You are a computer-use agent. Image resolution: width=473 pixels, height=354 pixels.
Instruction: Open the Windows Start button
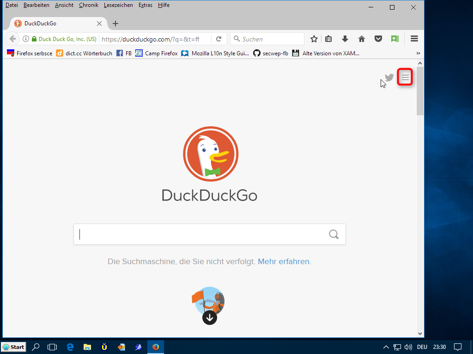13,347
